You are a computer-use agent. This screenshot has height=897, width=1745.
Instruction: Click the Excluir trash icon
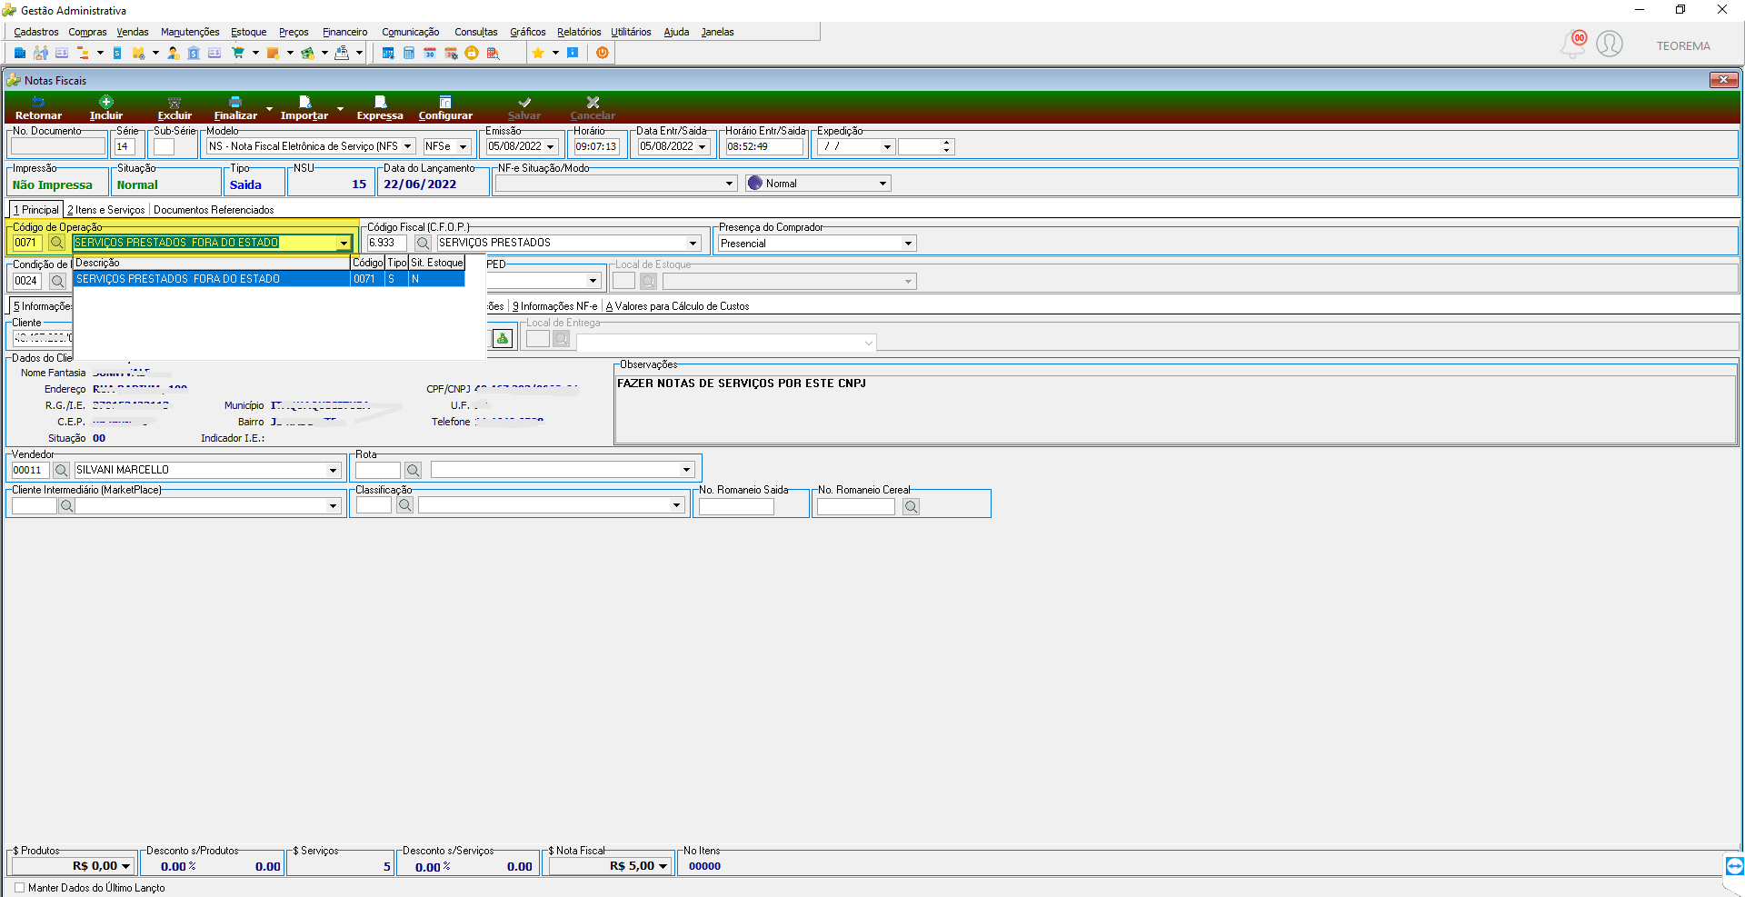174,103
